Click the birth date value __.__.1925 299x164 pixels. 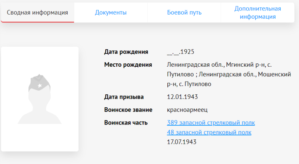tap(181, 52)
